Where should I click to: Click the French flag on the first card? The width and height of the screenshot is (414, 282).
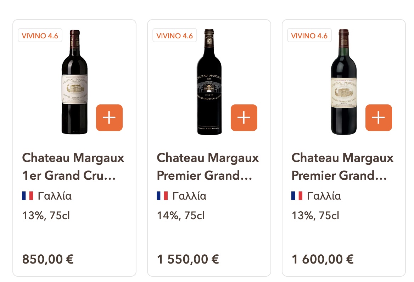tap(27, 196)
